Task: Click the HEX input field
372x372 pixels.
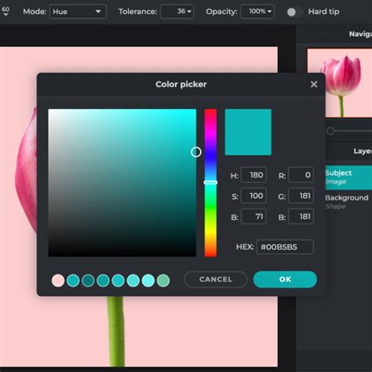Action: pos(285,246)
